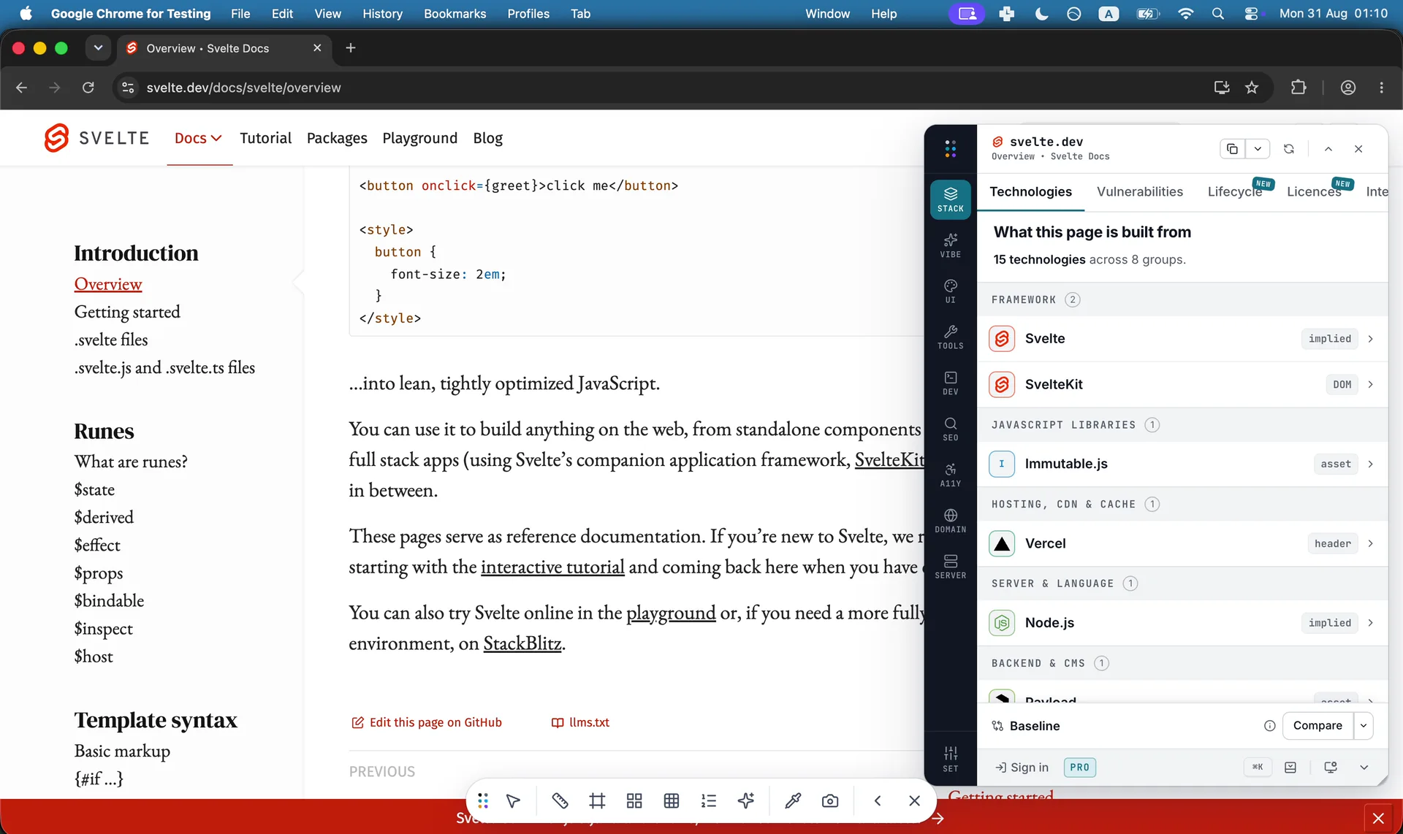Click the numbered list tool in floating toolbar
This screenshot has width=1403, height=834.
(709, 801)
